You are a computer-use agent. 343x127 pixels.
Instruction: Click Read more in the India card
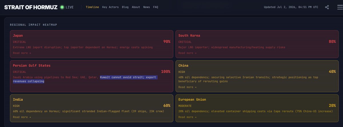coord(22,117)
